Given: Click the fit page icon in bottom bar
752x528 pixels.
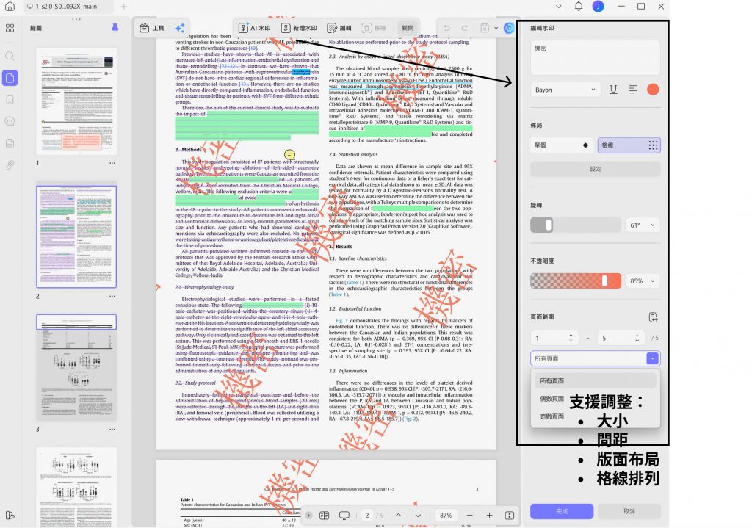Looking at the screenshot, I should tap(510, 515).
